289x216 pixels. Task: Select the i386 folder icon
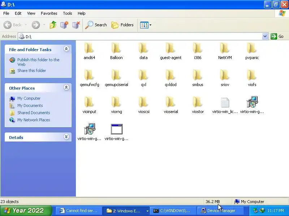(x=198, y=48)
